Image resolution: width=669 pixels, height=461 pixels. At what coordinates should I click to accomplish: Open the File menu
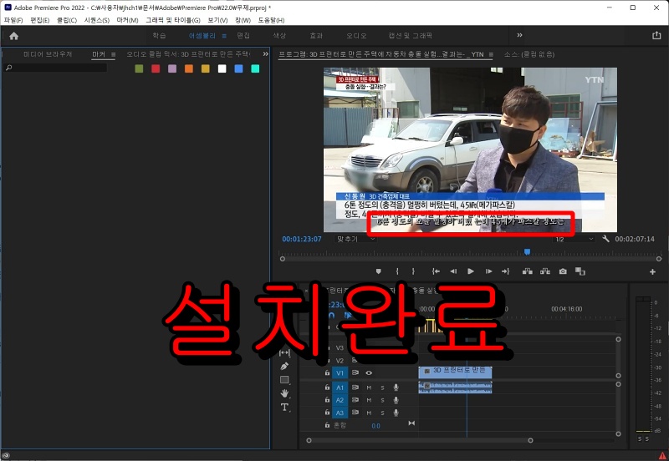13,20
